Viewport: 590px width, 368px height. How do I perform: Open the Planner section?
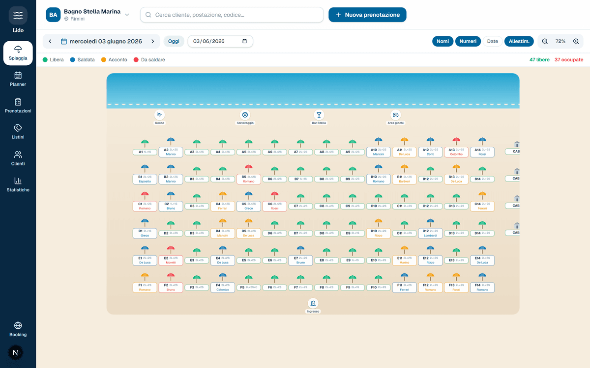(x=18, y=79)
